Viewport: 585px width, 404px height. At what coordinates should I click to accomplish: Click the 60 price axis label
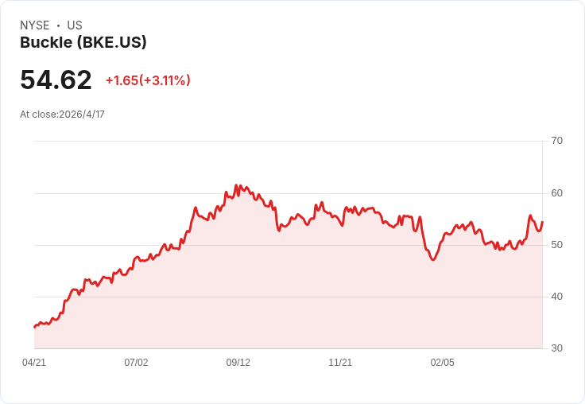pyautogui.click(x=557, y=193)
